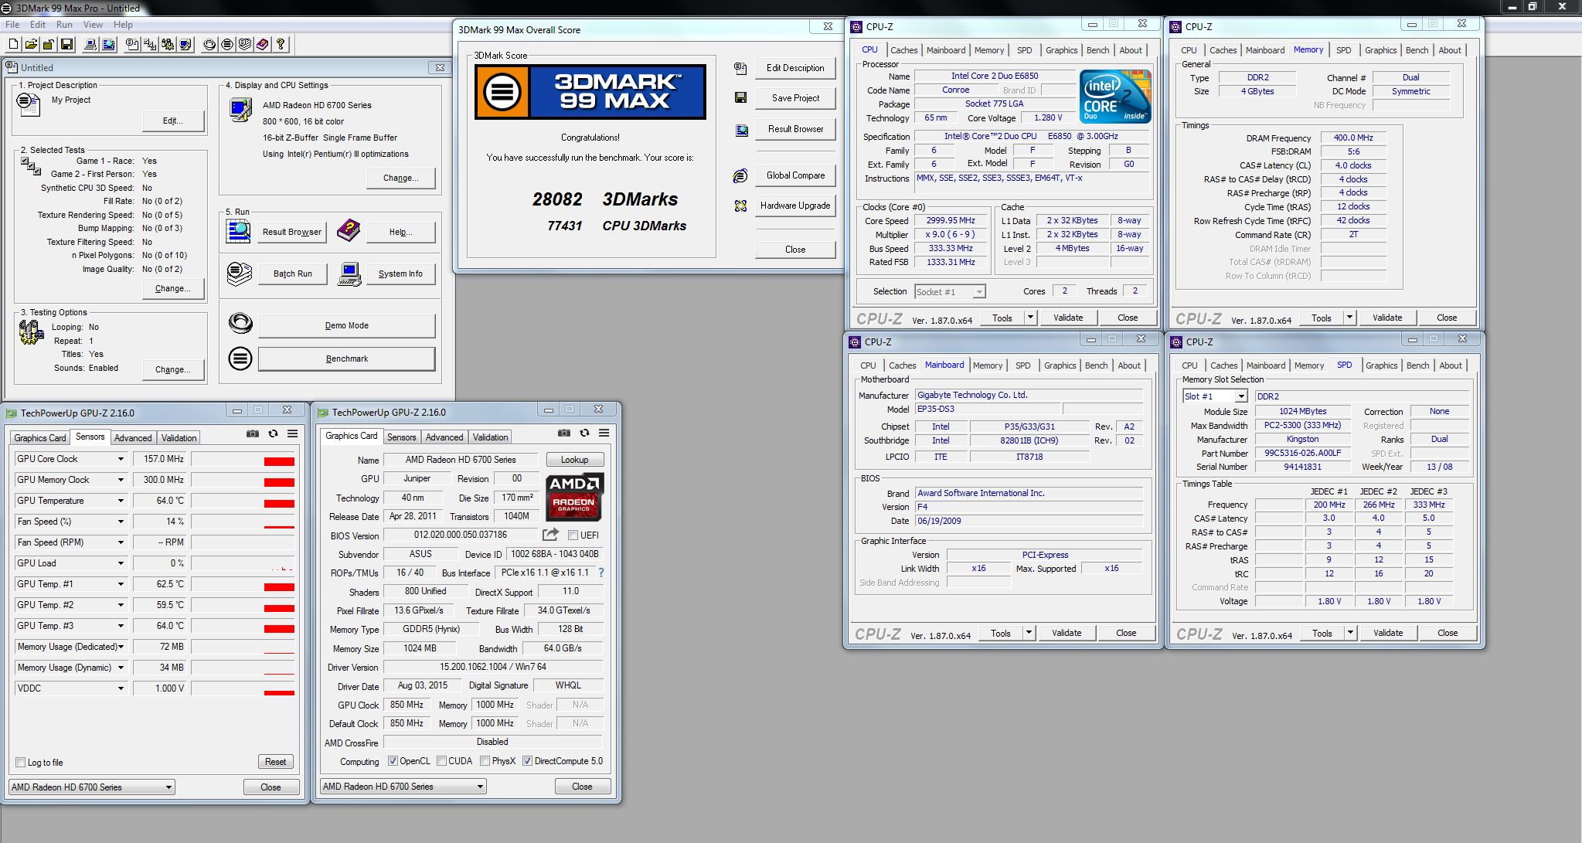The height and width of the screenshot is (843, 1582).
Task: Toggle the OpenCL checkbox
Action: click(393, 761)
